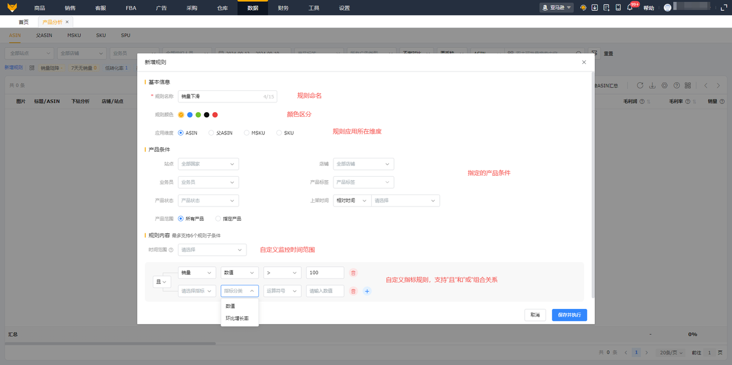The height and width of the screenshot is (365, 732).
Task: Open the download center icon in top bar
Action: coord(595,8)
